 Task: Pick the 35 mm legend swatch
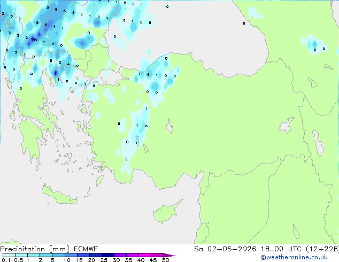tap(133, 255)
